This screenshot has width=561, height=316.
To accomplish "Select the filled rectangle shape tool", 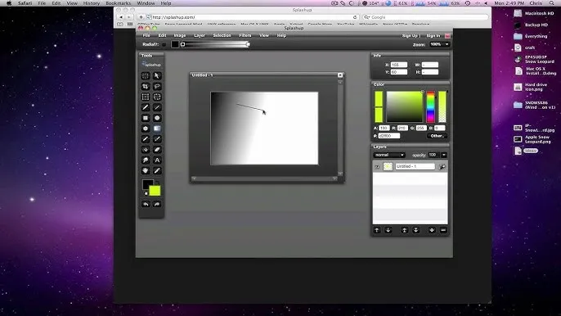I will tap(146, 118).
